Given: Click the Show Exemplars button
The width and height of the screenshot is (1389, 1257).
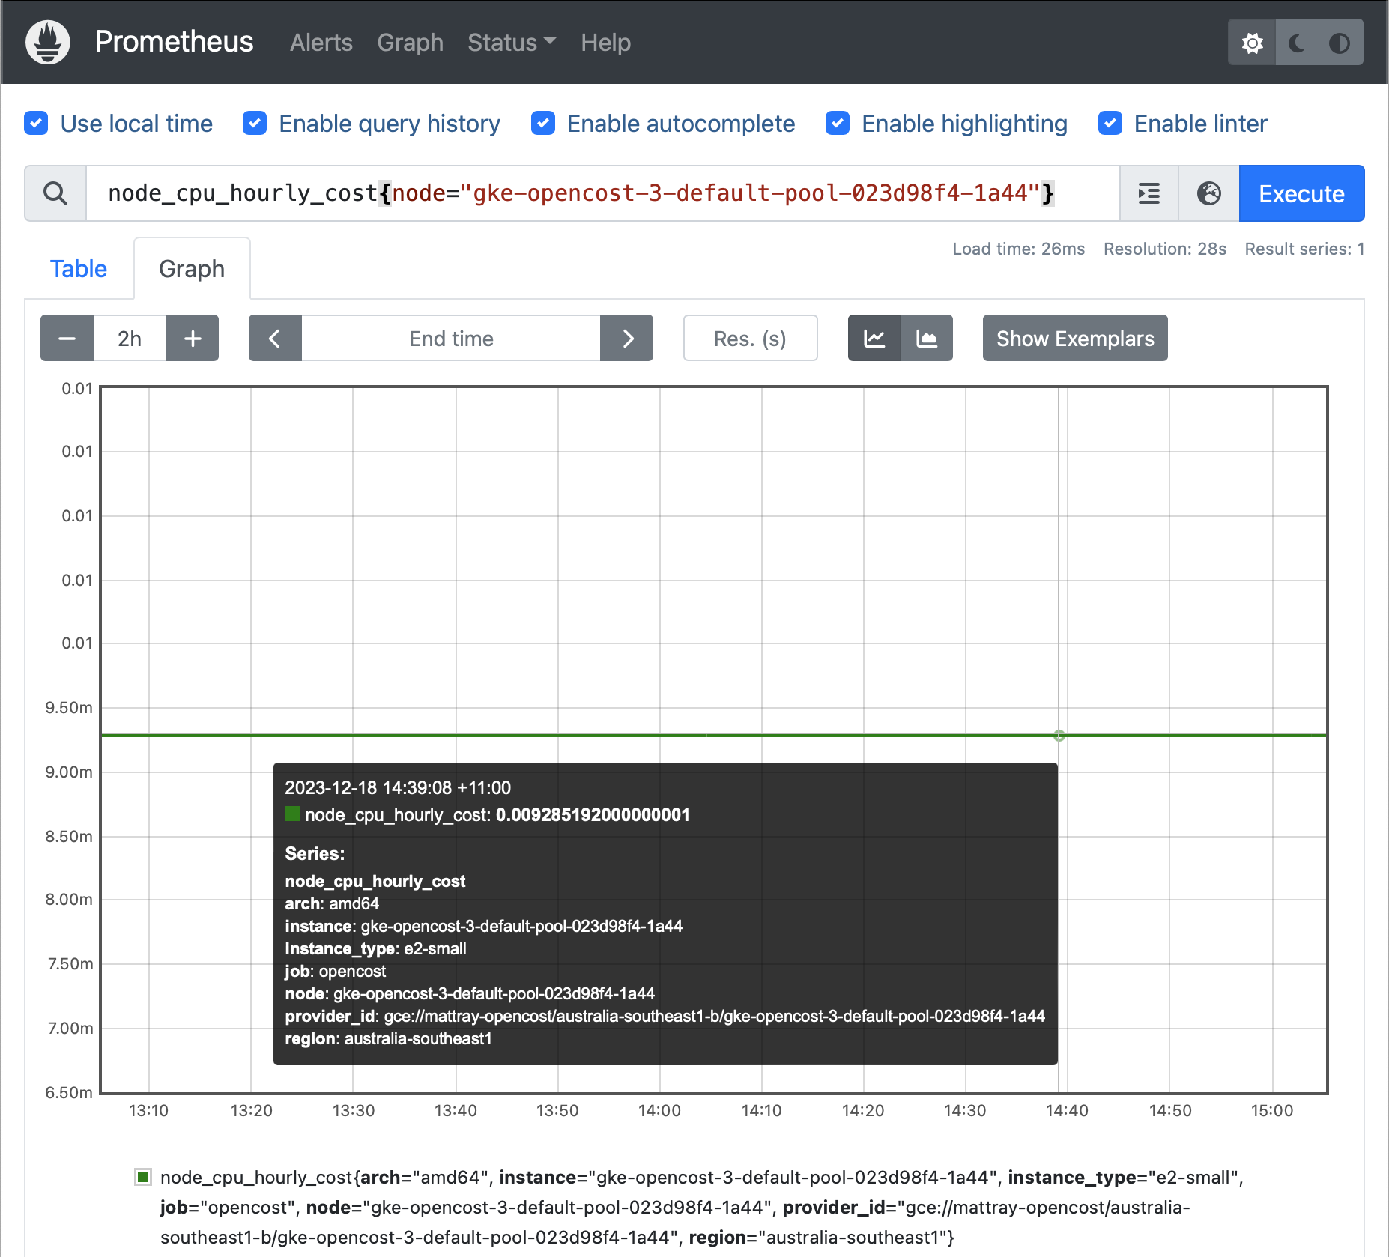Looking at the screenshot, I should pos(1074,339).
